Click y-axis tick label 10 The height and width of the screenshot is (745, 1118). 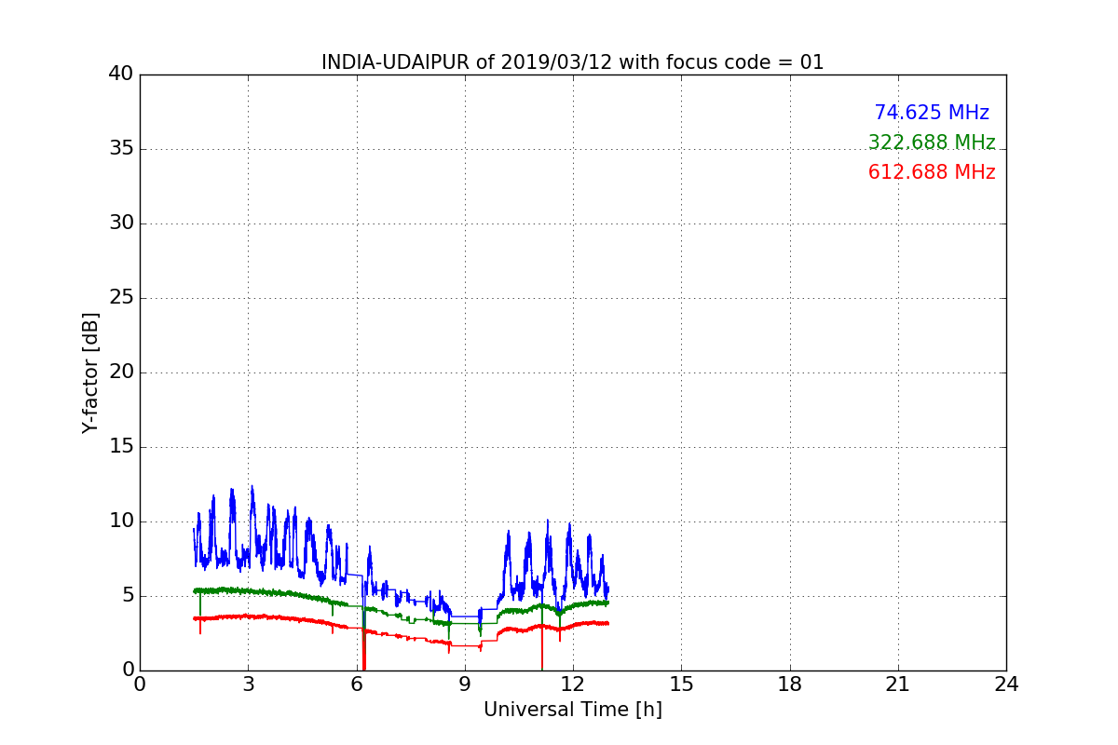coord(121,521)
